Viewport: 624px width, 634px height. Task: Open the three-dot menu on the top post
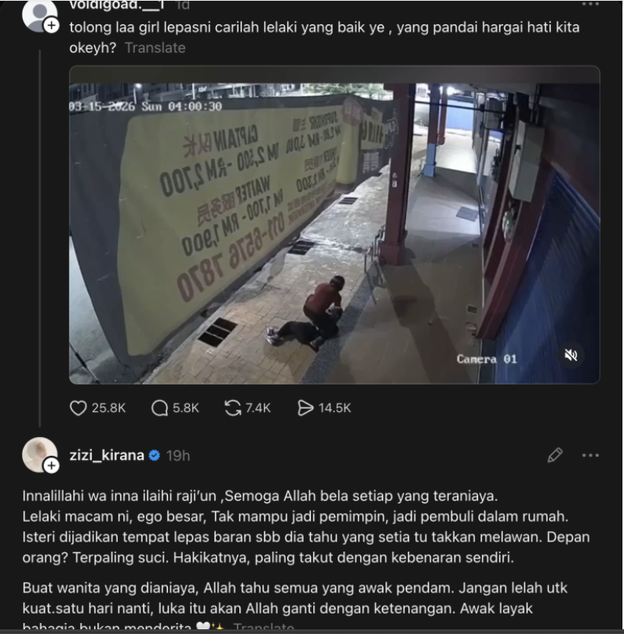590,5
